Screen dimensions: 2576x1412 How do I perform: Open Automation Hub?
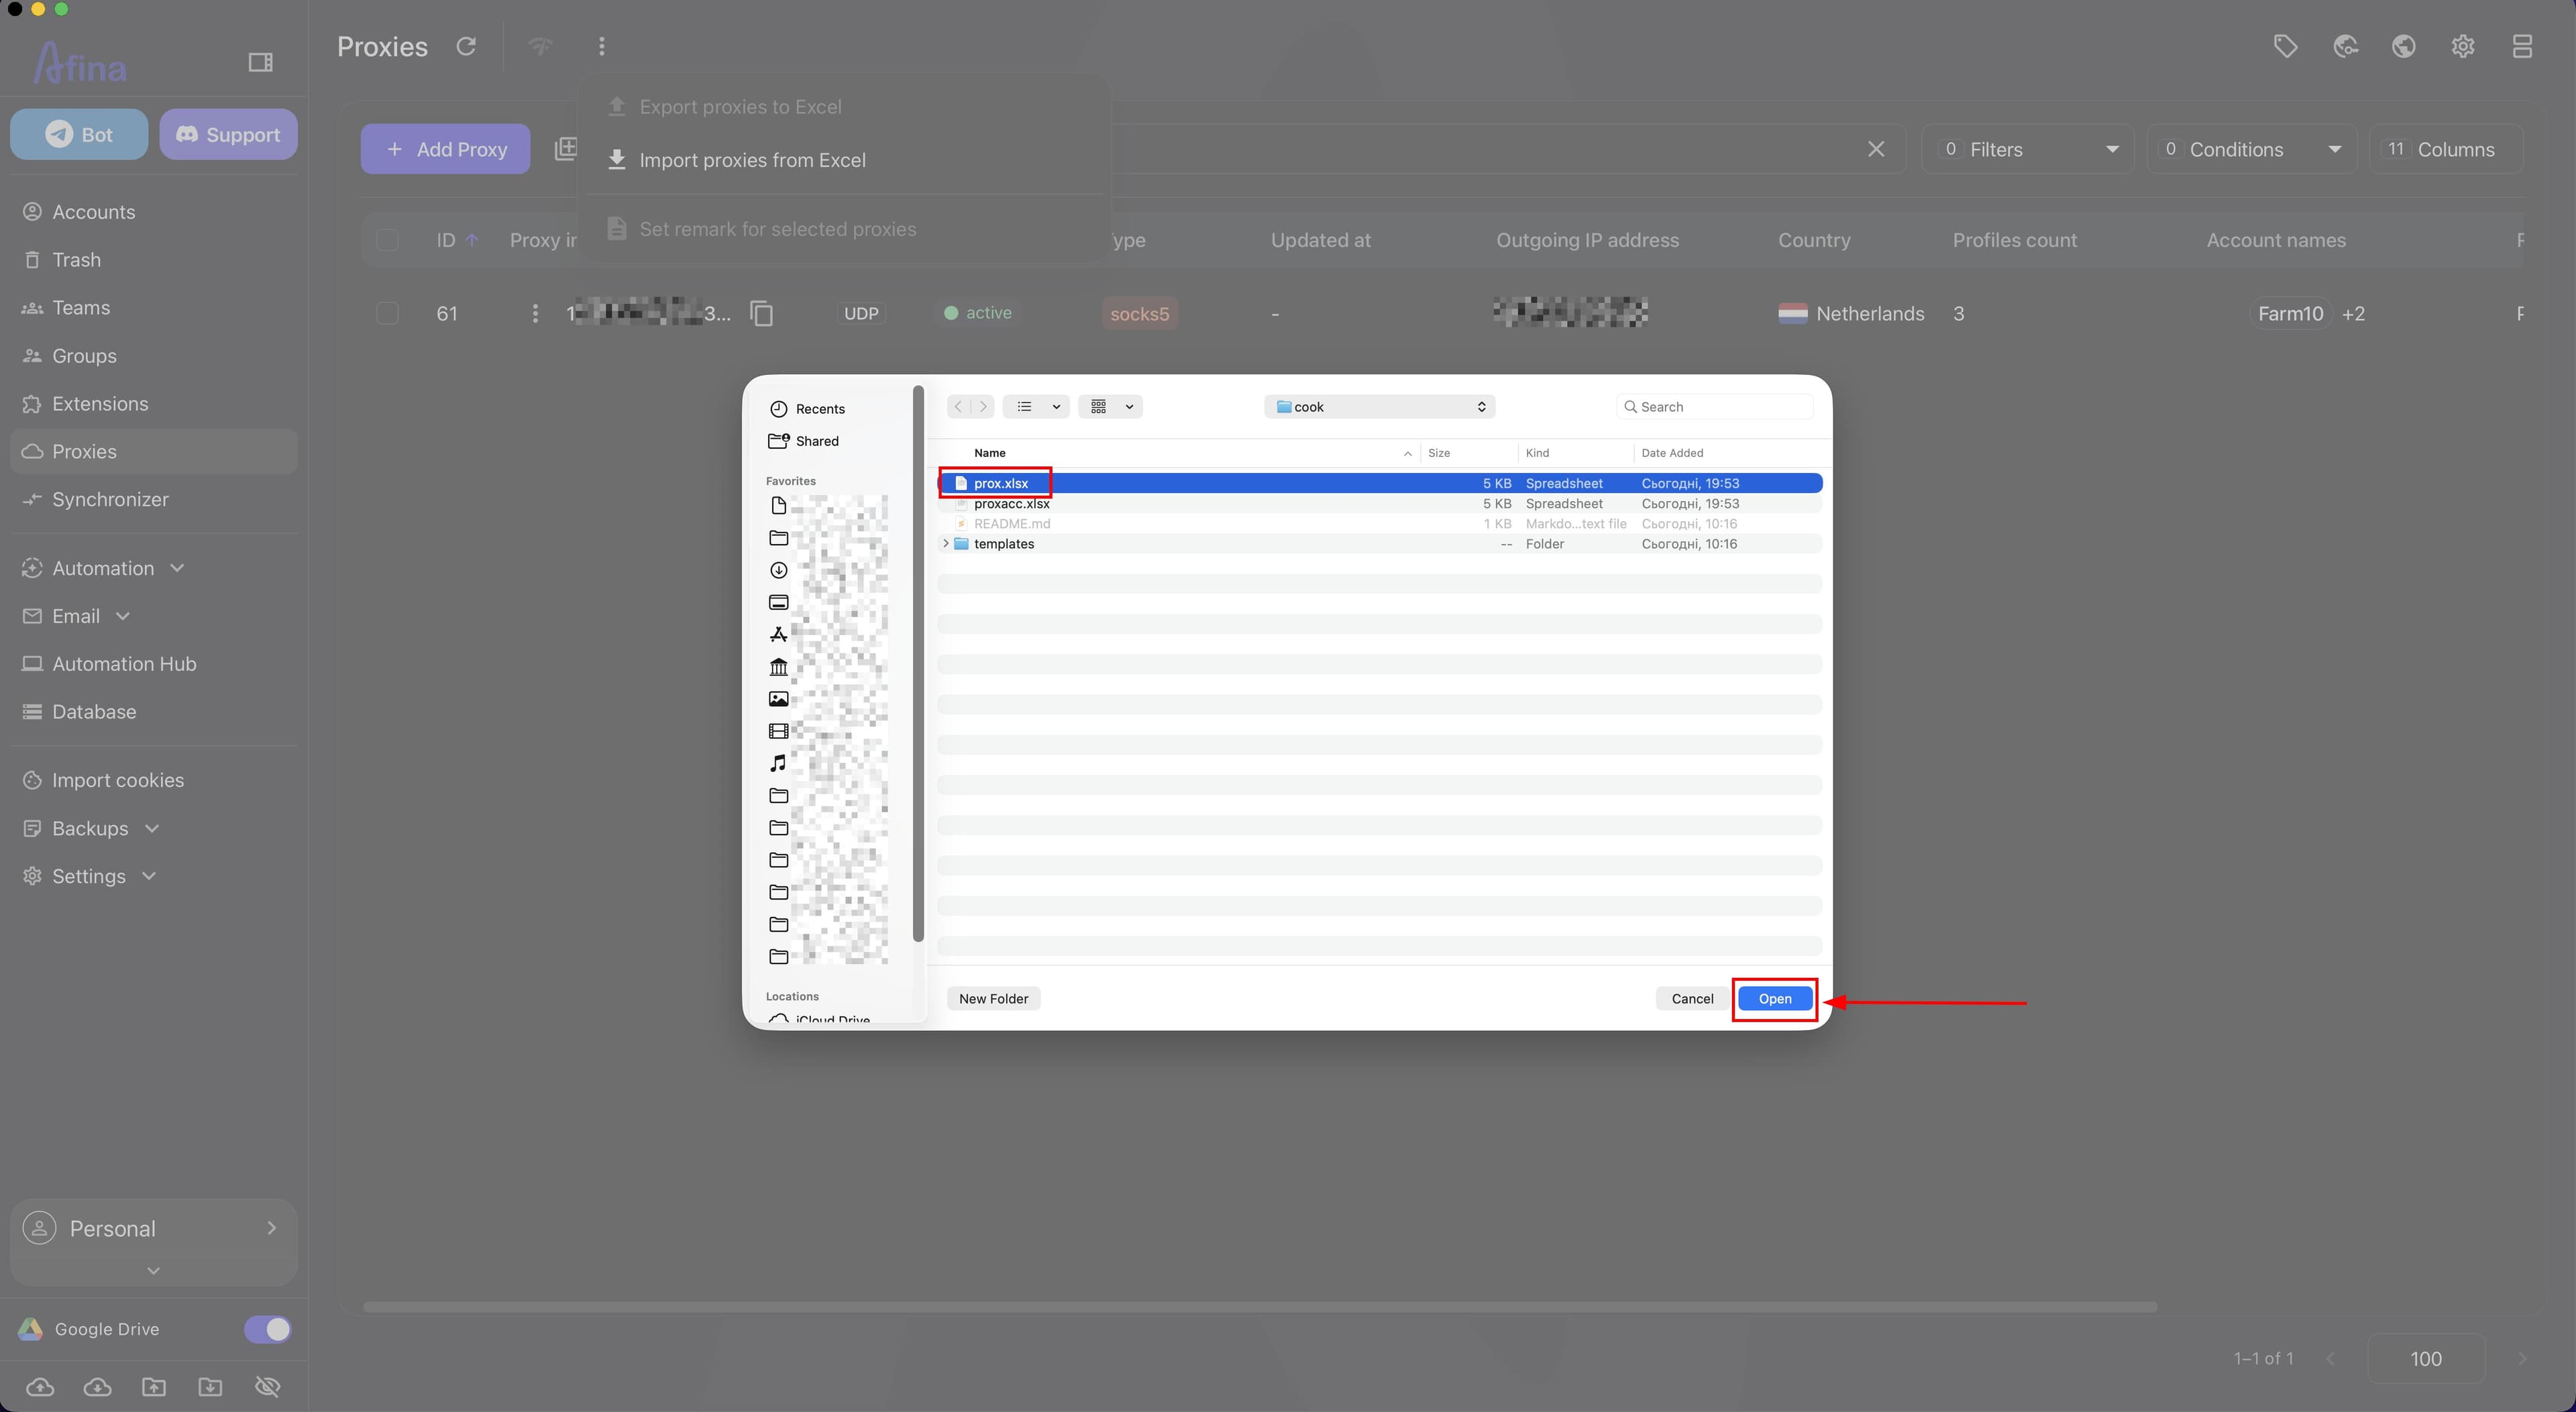tap(154, 664)
